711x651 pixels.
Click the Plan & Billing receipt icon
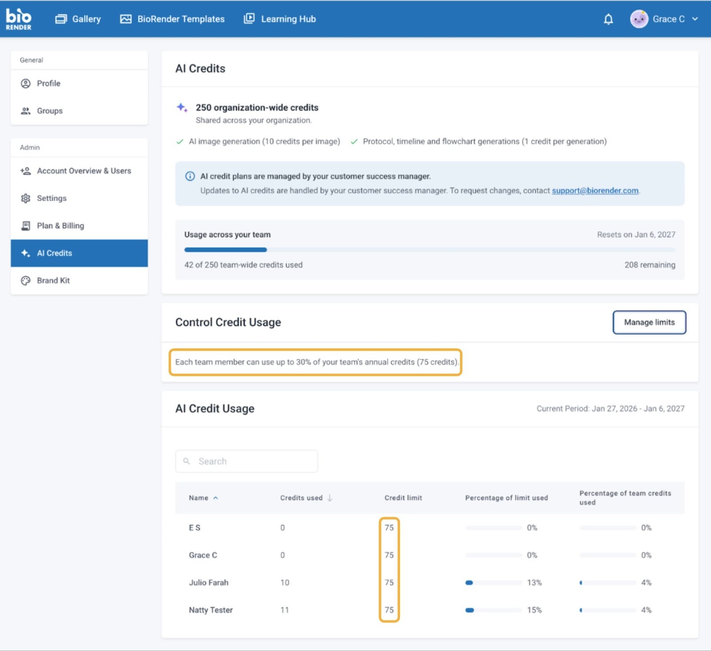(26, 226)
